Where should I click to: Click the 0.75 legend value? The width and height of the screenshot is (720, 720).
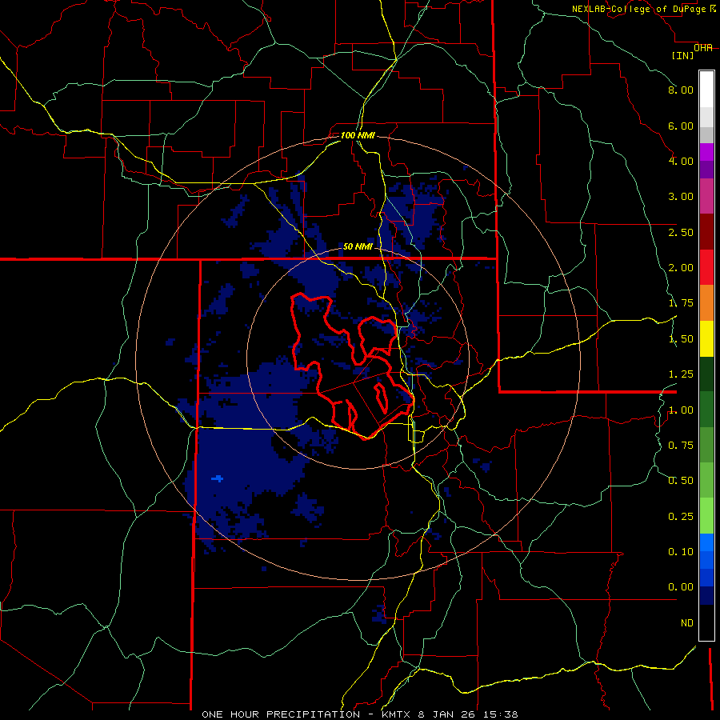[x=681, y=446]
